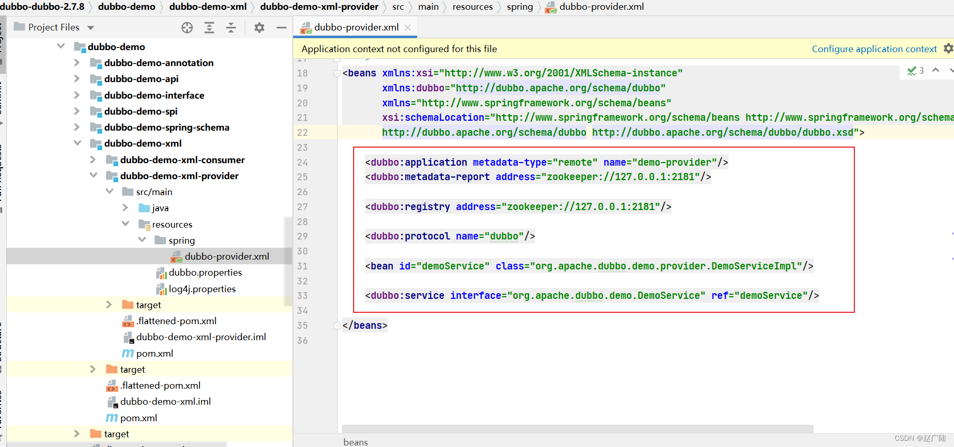Close the dubbo-provider.xml editor tab

(x=407, y=28)
